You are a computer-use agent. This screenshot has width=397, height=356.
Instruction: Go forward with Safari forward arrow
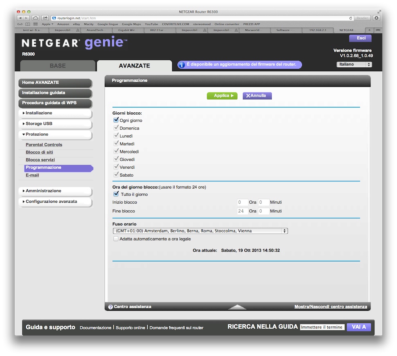point(26,18)
